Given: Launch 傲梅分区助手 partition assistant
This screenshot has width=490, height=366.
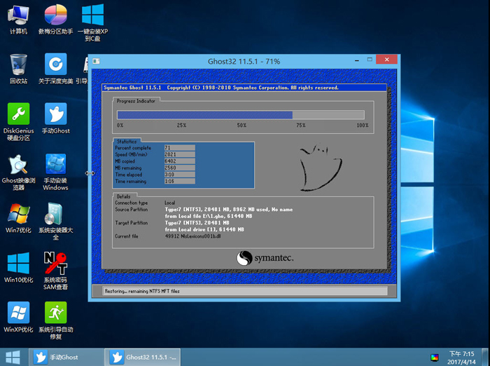Looking at the screenshot, I should (x=55, y=15).
